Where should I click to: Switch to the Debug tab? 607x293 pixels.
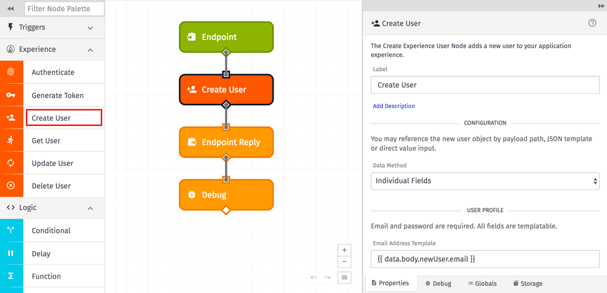click(438, 283)
